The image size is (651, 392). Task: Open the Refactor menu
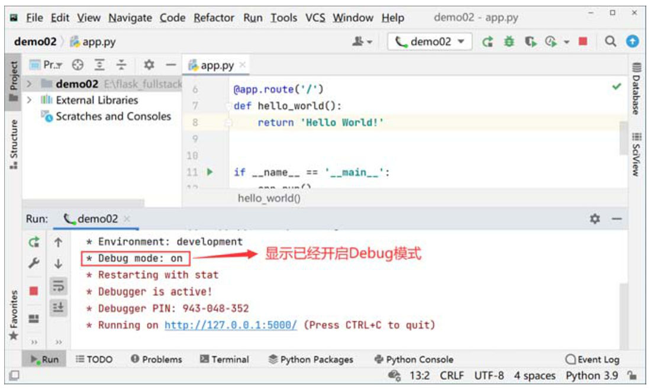tap(214, 18)
